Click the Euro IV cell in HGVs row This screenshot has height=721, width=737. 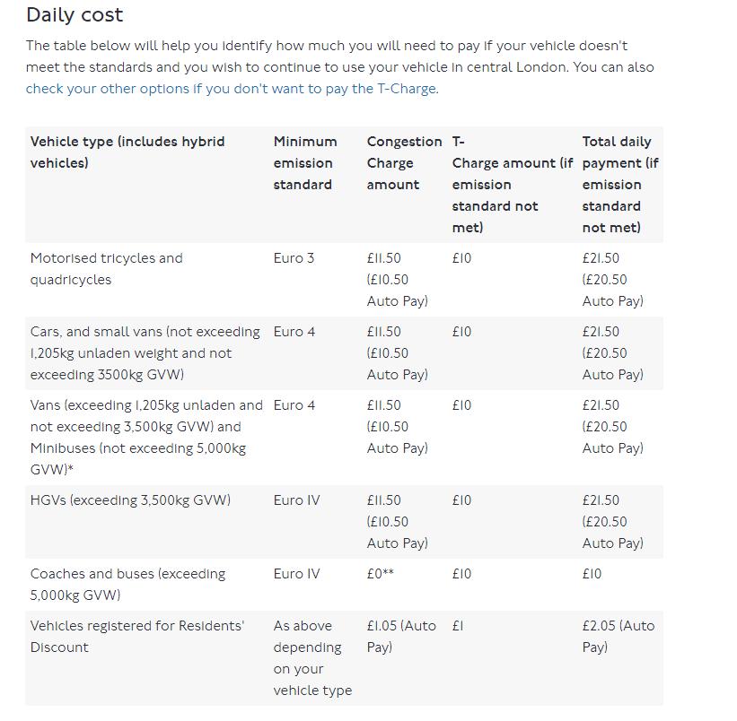pyautogui.click(x=296, y=500)
